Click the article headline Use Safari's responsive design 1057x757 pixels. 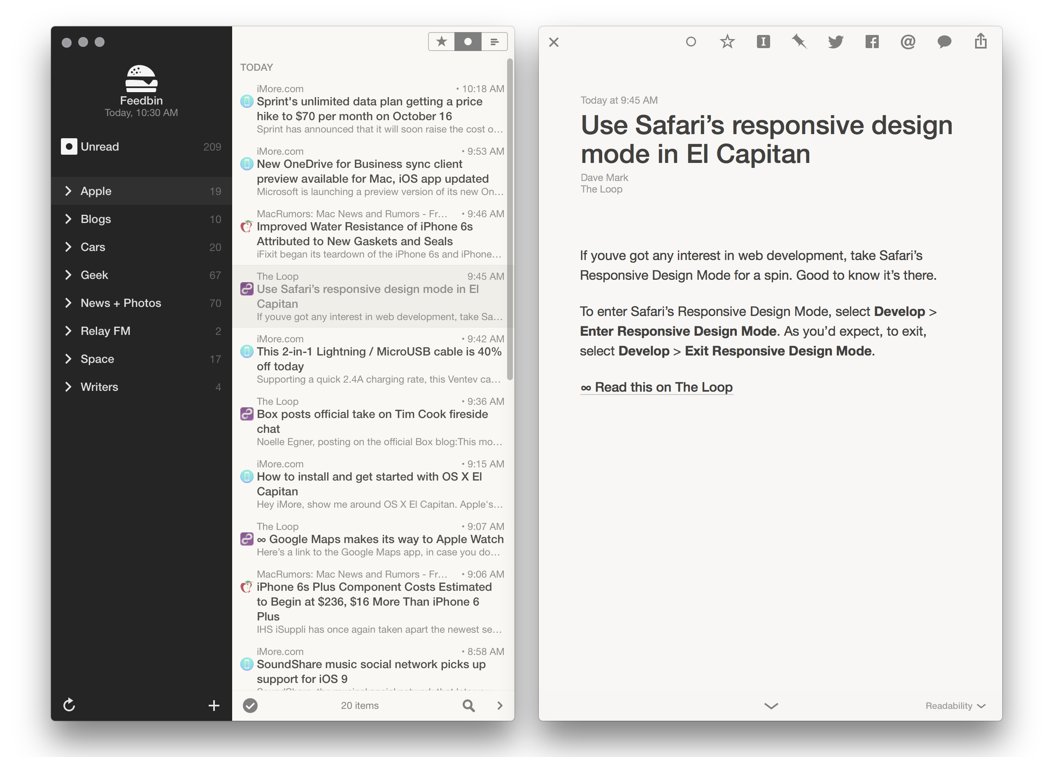[766, 139]
